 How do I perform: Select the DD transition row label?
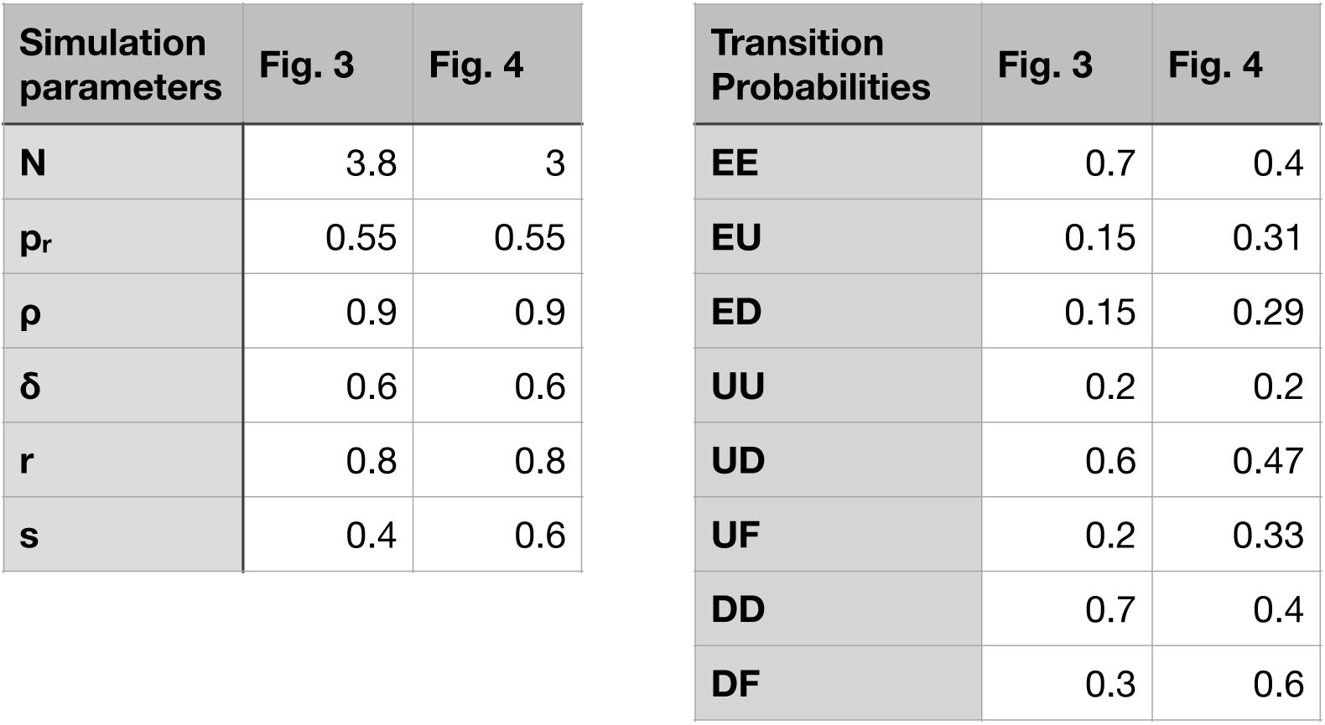[x=837, y=609]
